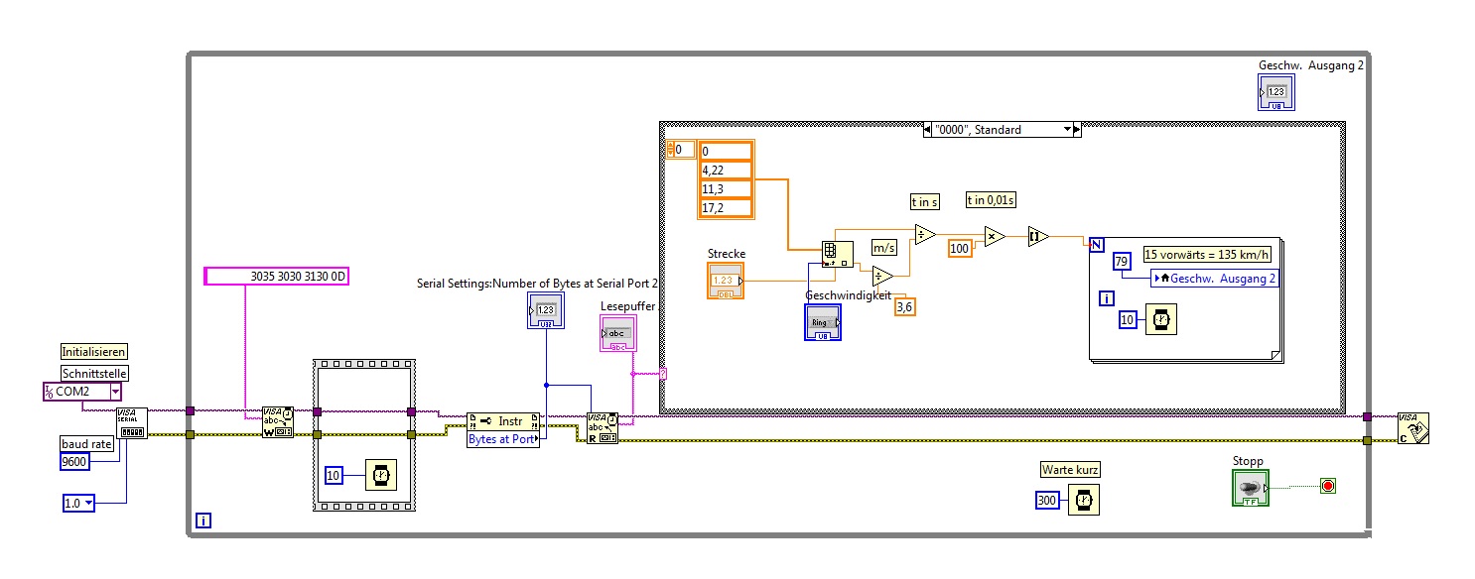Select the VISA Read node
The image size is (1475, 579).
(602, 427)
